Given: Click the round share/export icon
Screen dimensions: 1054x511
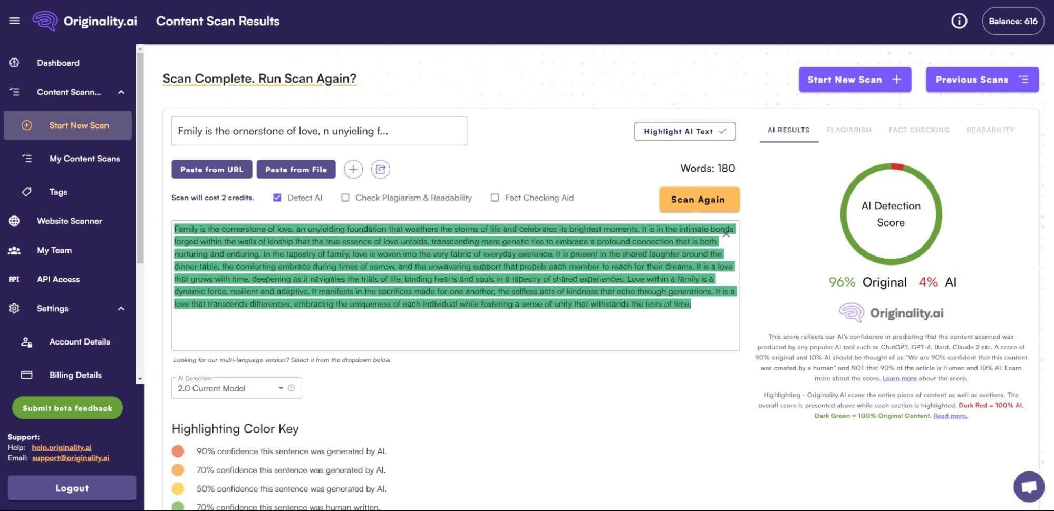Looking at the screenshot, I should pos(381,169).
